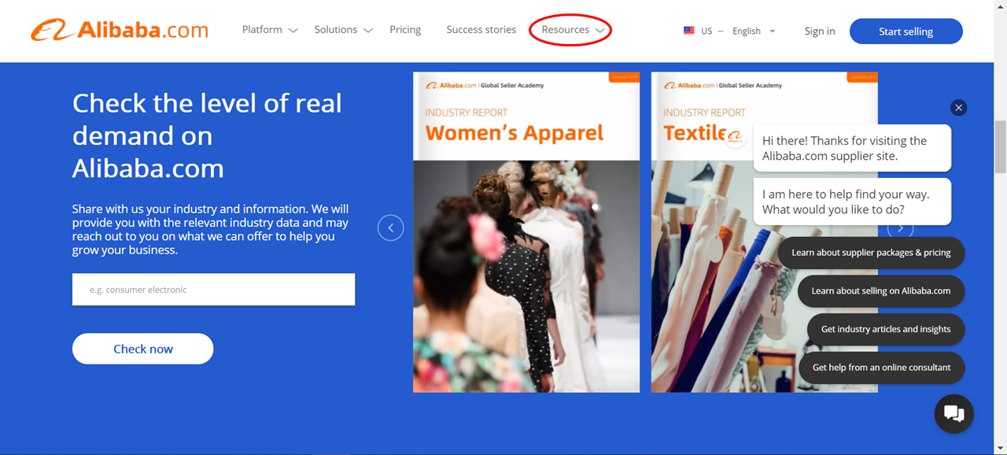Open the English language dropdown

tap(753, 31)
